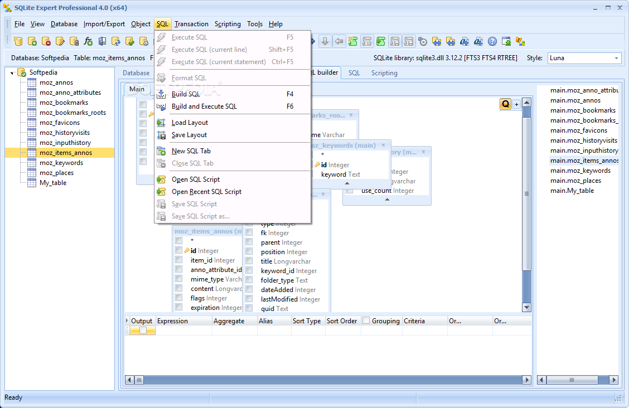Viewport: 629px width, 408px height.
Task: Switch to the Database tab
Action: [x=136, y=73]
